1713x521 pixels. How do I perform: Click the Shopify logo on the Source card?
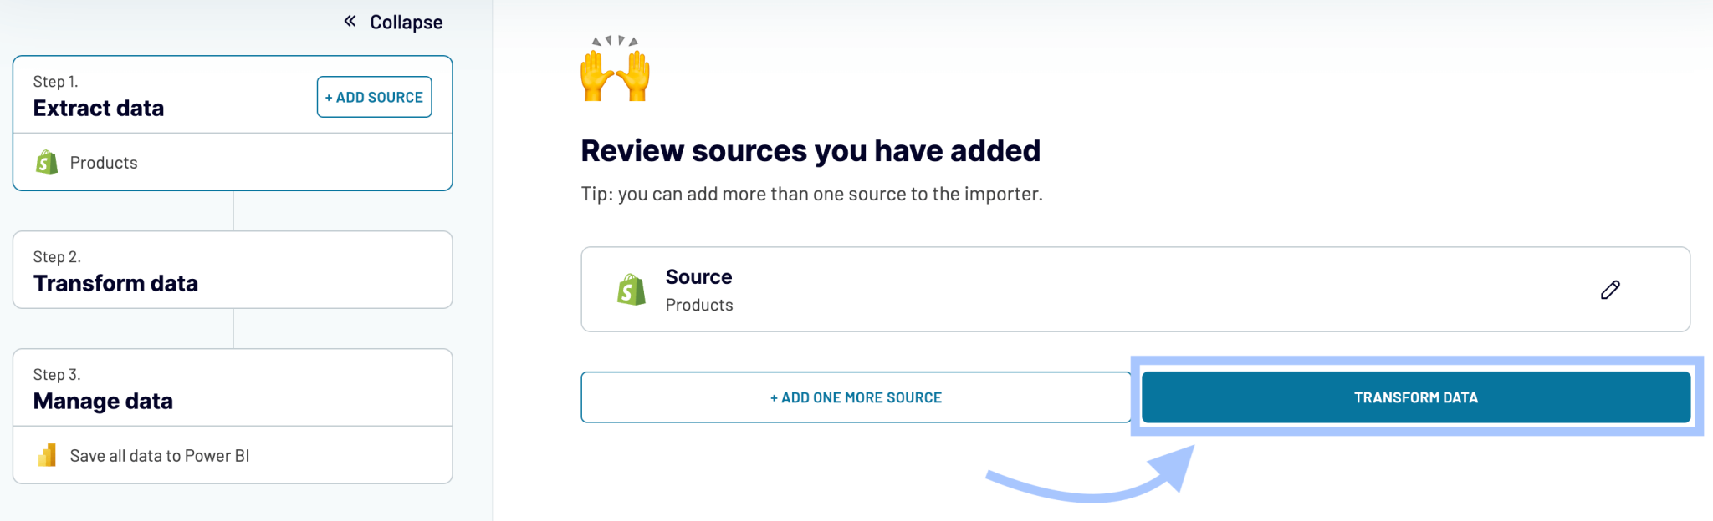pos(628,289)
